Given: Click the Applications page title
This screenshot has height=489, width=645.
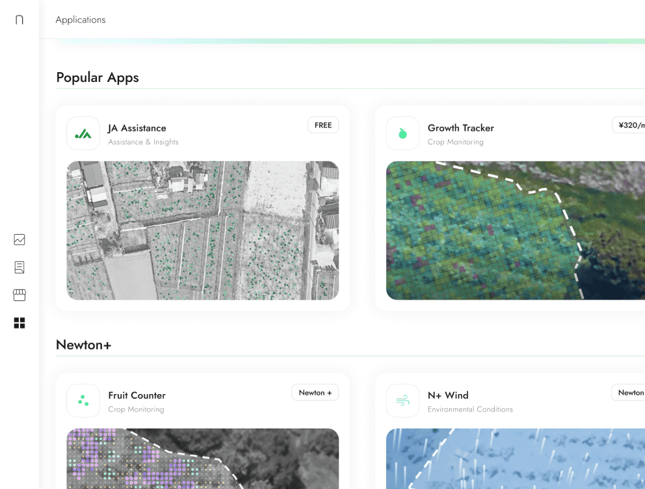Looking at the screenshot, I should coord(81,20).
